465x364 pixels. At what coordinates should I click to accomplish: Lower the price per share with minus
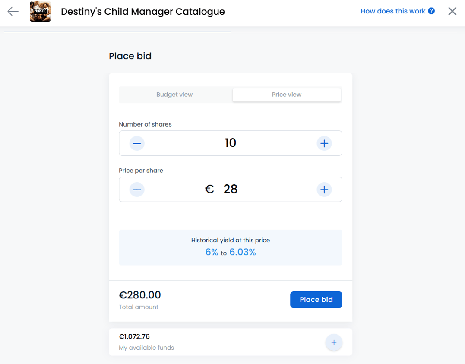pyautogui.click(x=137, y=190)
